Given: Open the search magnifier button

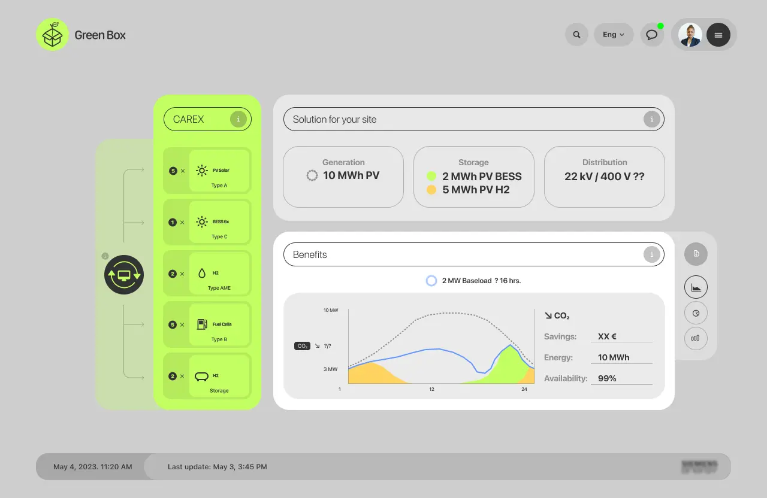Looking at the screenshot, I should tap(576, 35).
